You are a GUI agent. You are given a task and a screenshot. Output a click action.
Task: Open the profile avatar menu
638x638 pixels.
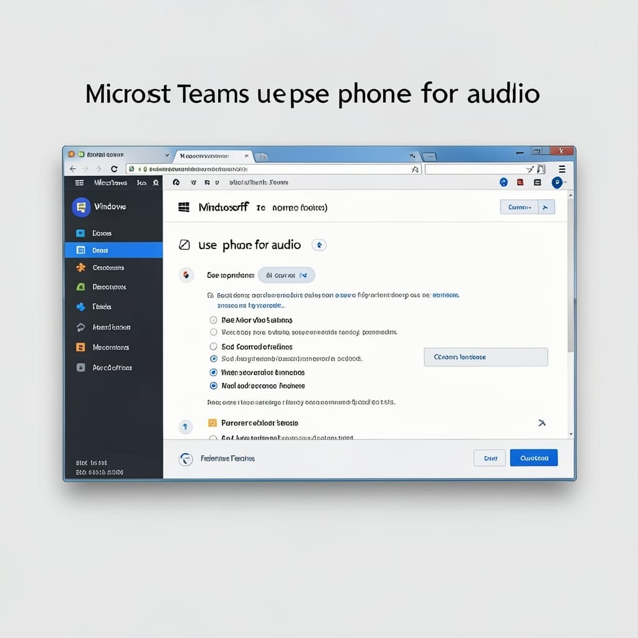pos(557,183)
